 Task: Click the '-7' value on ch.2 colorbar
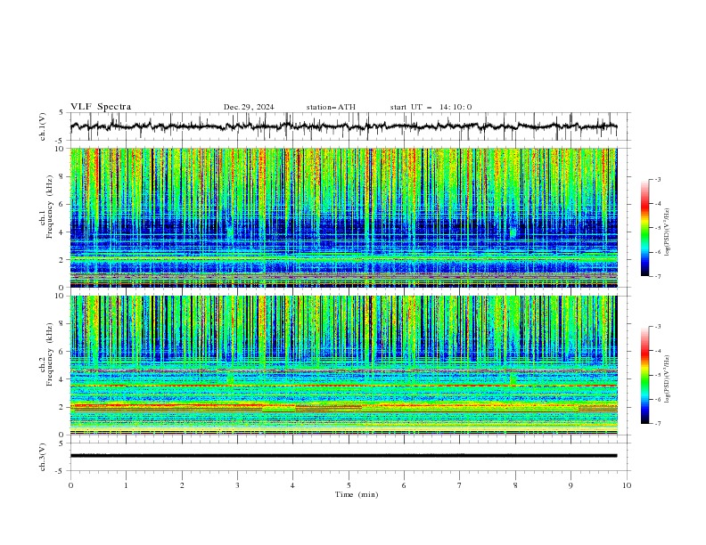coord(658,423)
